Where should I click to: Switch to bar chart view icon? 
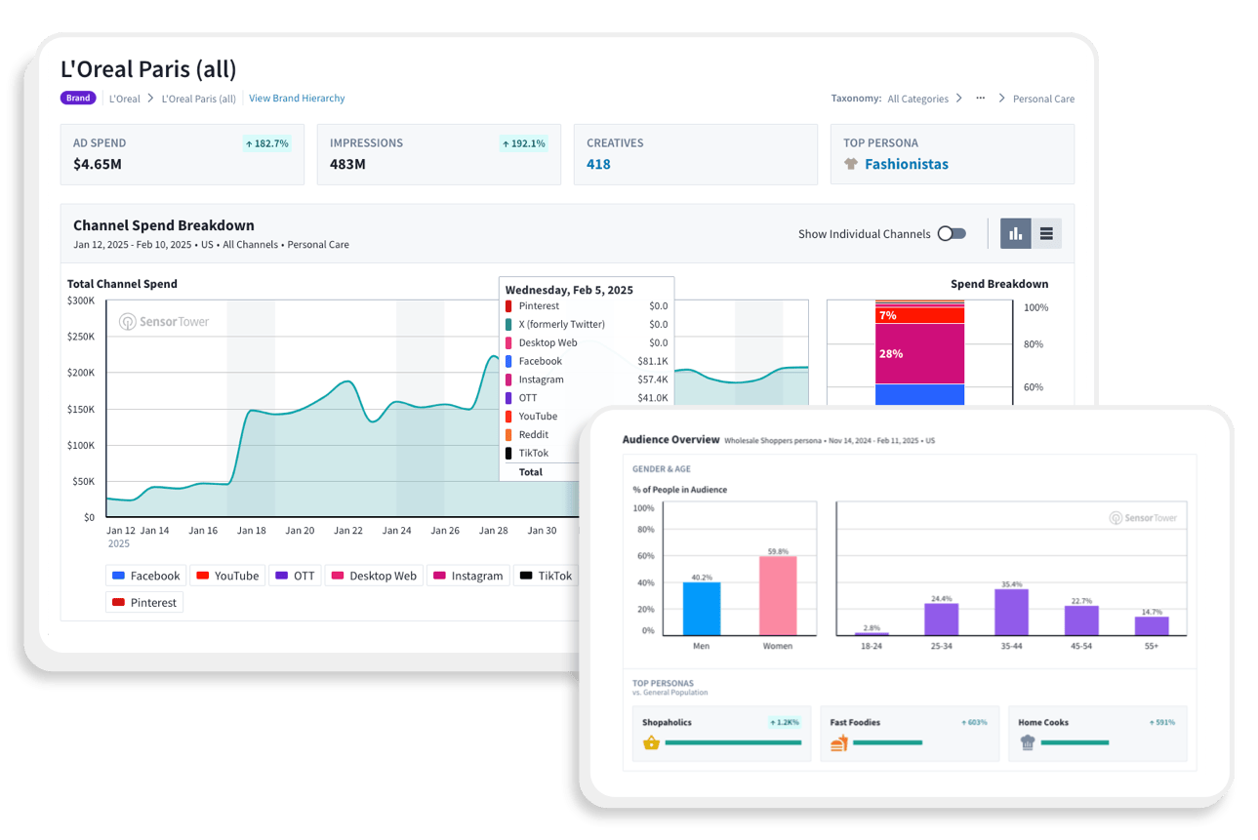tap(1016, 233)
